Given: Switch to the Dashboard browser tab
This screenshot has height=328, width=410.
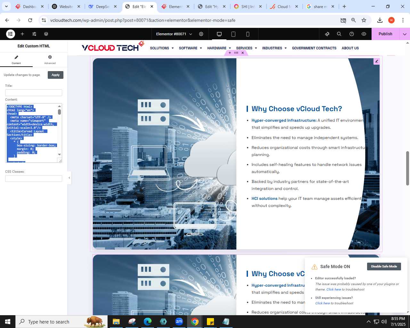Looking at the screenshot, I should [x=30, y=6].
